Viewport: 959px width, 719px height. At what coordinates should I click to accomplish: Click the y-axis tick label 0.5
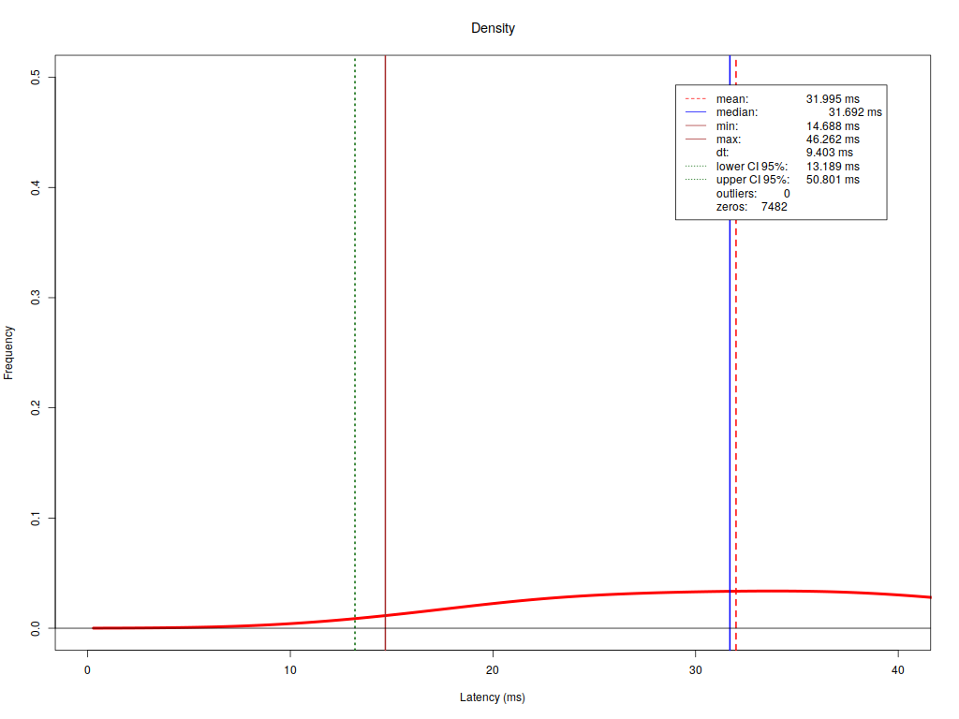coord(35,78)
